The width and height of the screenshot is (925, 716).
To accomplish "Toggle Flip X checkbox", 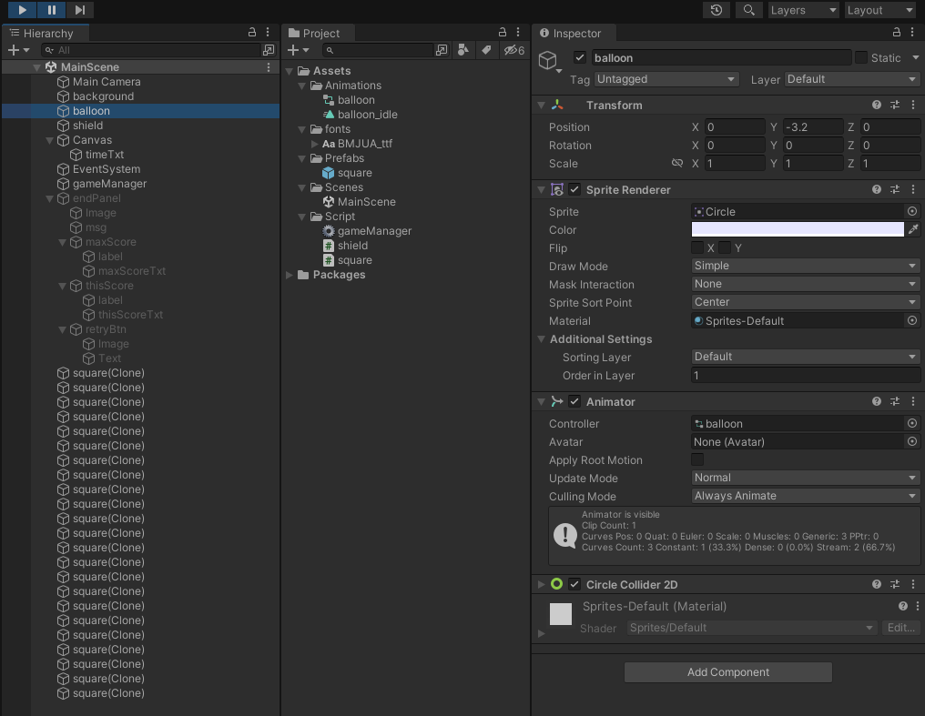I will 697,247.
